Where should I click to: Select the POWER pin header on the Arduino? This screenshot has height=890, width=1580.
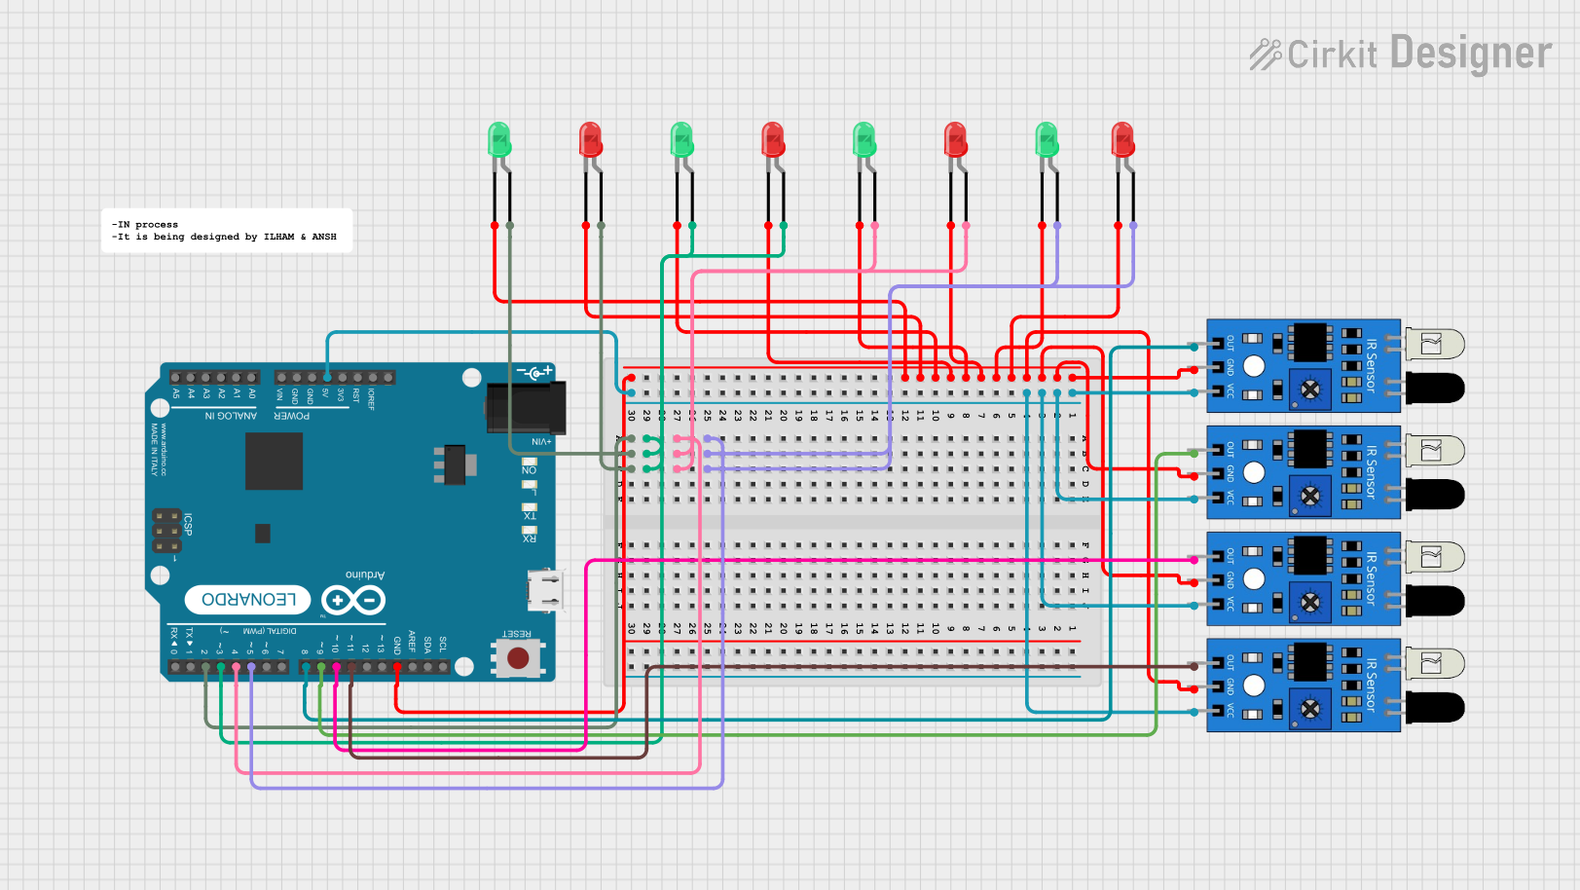pos(335,377)
